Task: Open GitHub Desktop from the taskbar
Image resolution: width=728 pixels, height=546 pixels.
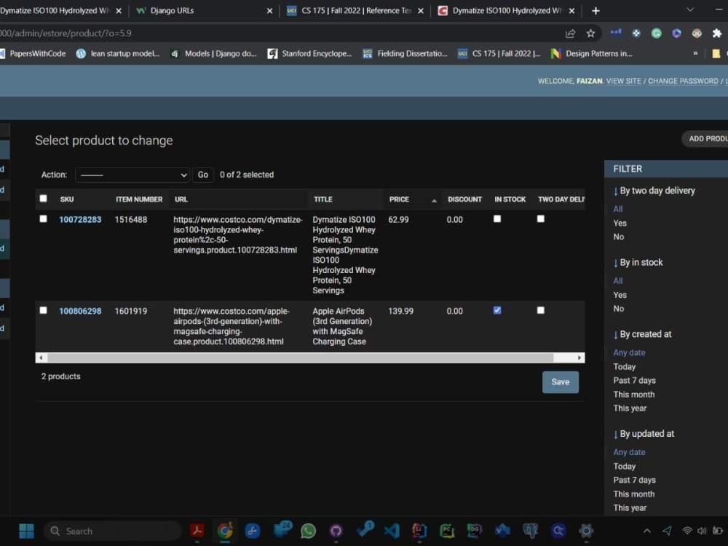Action: (336, 531)
